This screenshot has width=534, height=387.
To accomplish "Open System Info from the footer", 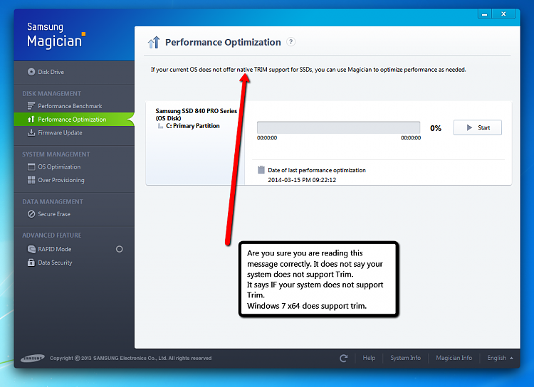I will (405, 358).
